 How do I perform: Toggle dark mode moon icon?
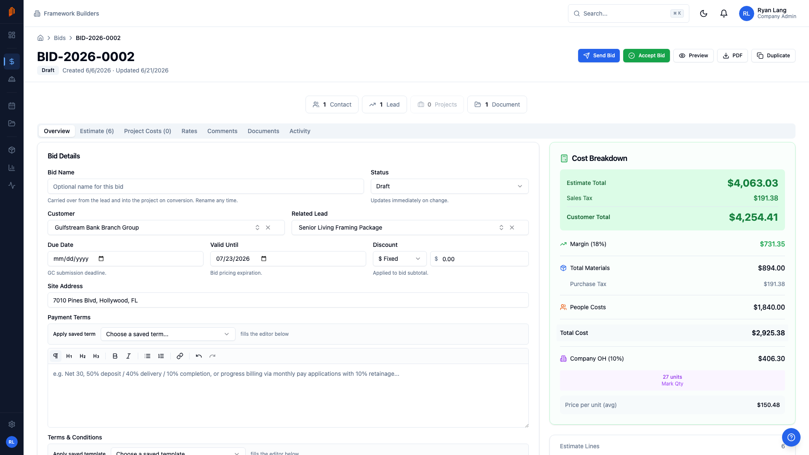[703, 13]
